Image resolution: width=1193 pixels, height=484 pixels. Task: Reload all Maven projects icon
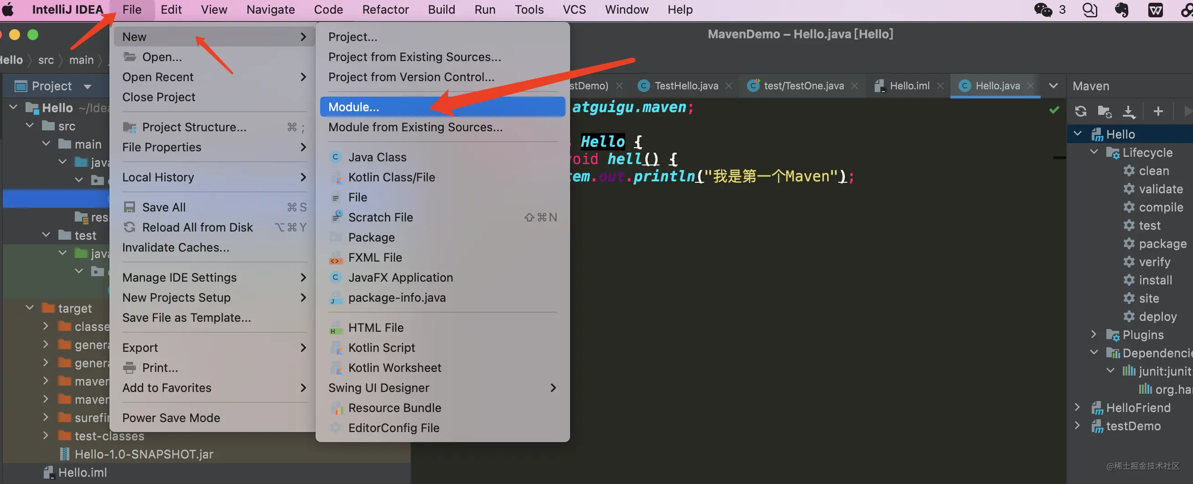[x=1080, y=111]
